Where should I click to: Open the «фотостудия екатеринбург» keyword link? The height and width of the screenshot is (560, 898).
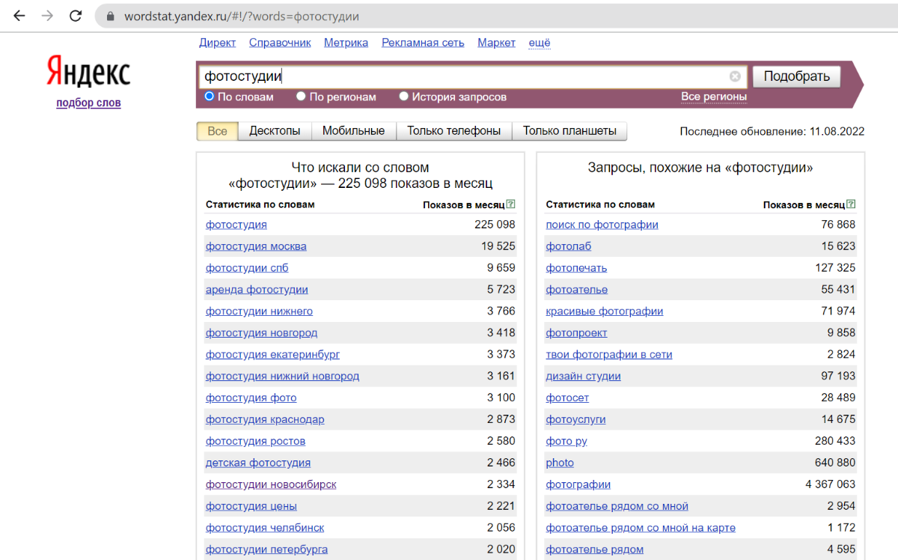point(273,354)
